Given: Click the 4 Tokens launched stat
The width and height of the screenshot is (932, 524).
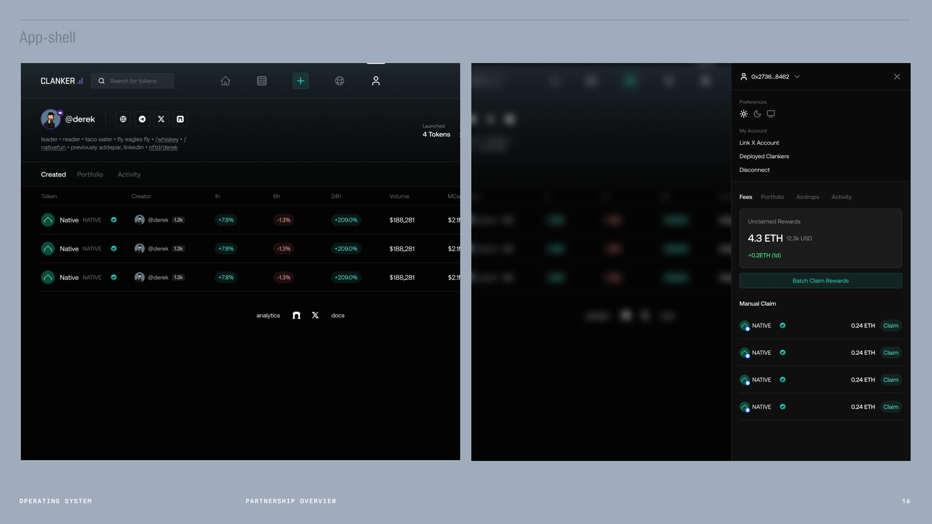Looking at the screenshot, I should pyautogui.click(x=436, y=134).
